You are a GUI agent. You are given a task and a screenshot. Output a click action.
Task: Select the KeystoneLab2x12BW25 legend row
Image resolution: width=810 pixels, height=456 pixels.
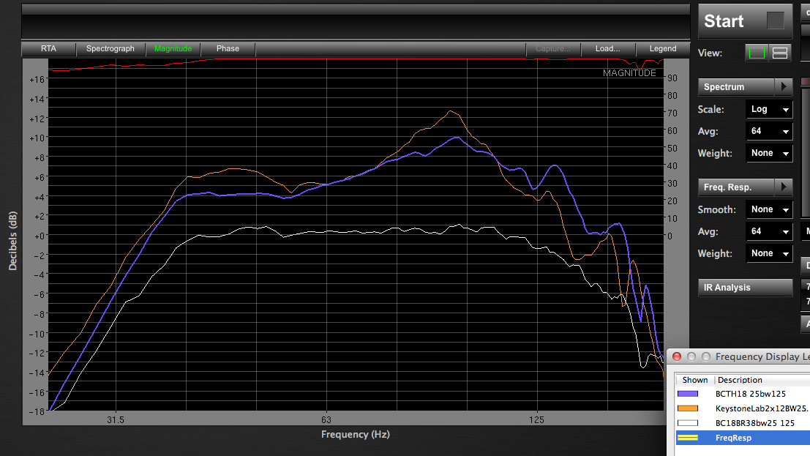click(743, 408)
